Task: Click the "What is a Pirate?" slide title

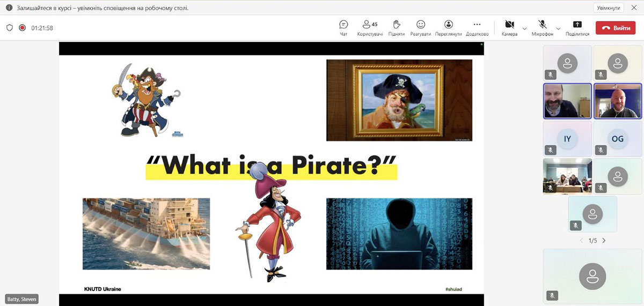Action: (x=271, y=166)
